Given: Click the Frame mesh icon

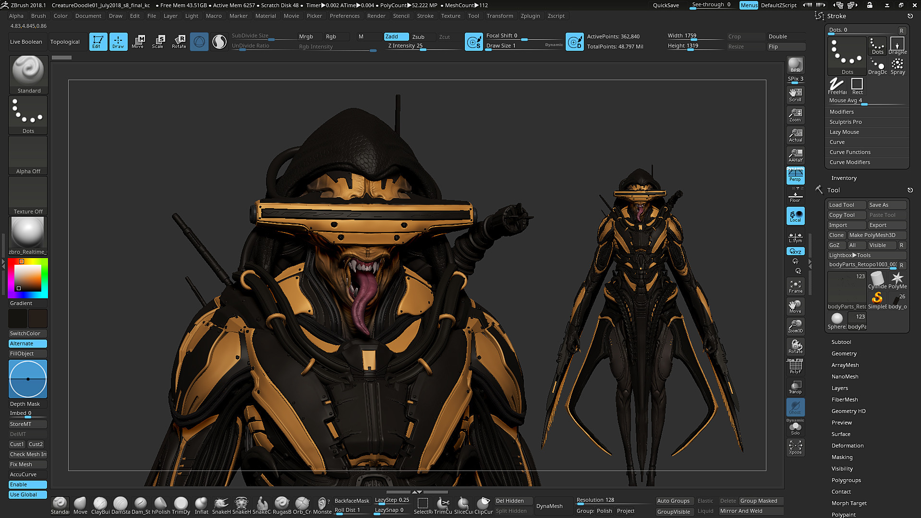Looking at the screenshot, I should click(795, 286).
